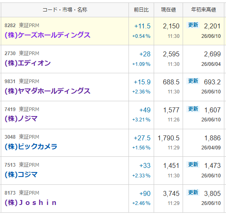This screenshot has width=226, height=214.
Task: Select stock code 7419 text
Action: click(10, 109)
